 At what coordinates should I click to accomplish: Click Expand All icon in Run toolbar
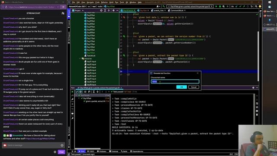93,92
